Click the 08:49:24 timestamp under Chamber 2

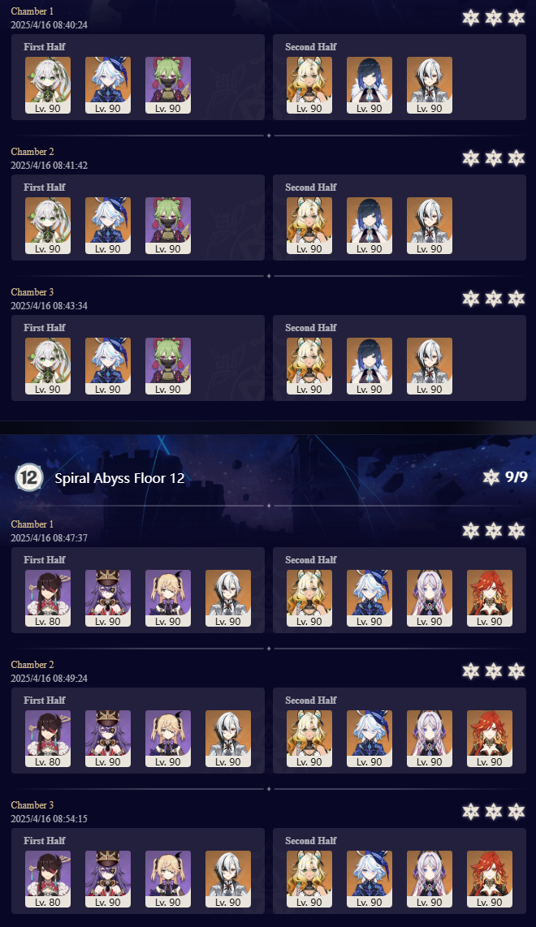point(49,678)
